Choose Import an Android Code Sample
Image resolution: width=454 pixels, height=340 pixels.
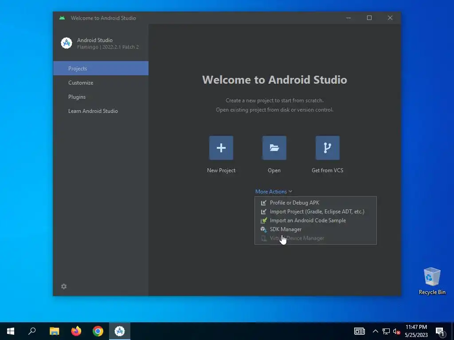coord(316,220)
